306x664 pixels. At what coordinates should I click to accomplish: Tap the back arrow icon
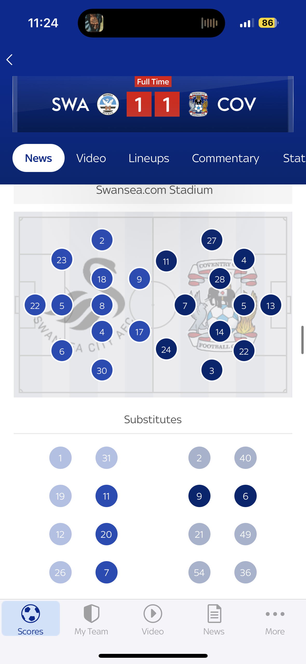coord(10,60)
